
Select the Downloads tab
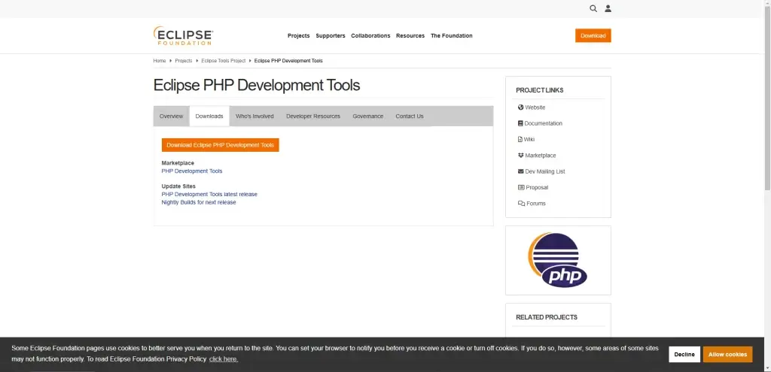(x=209, y=116)
